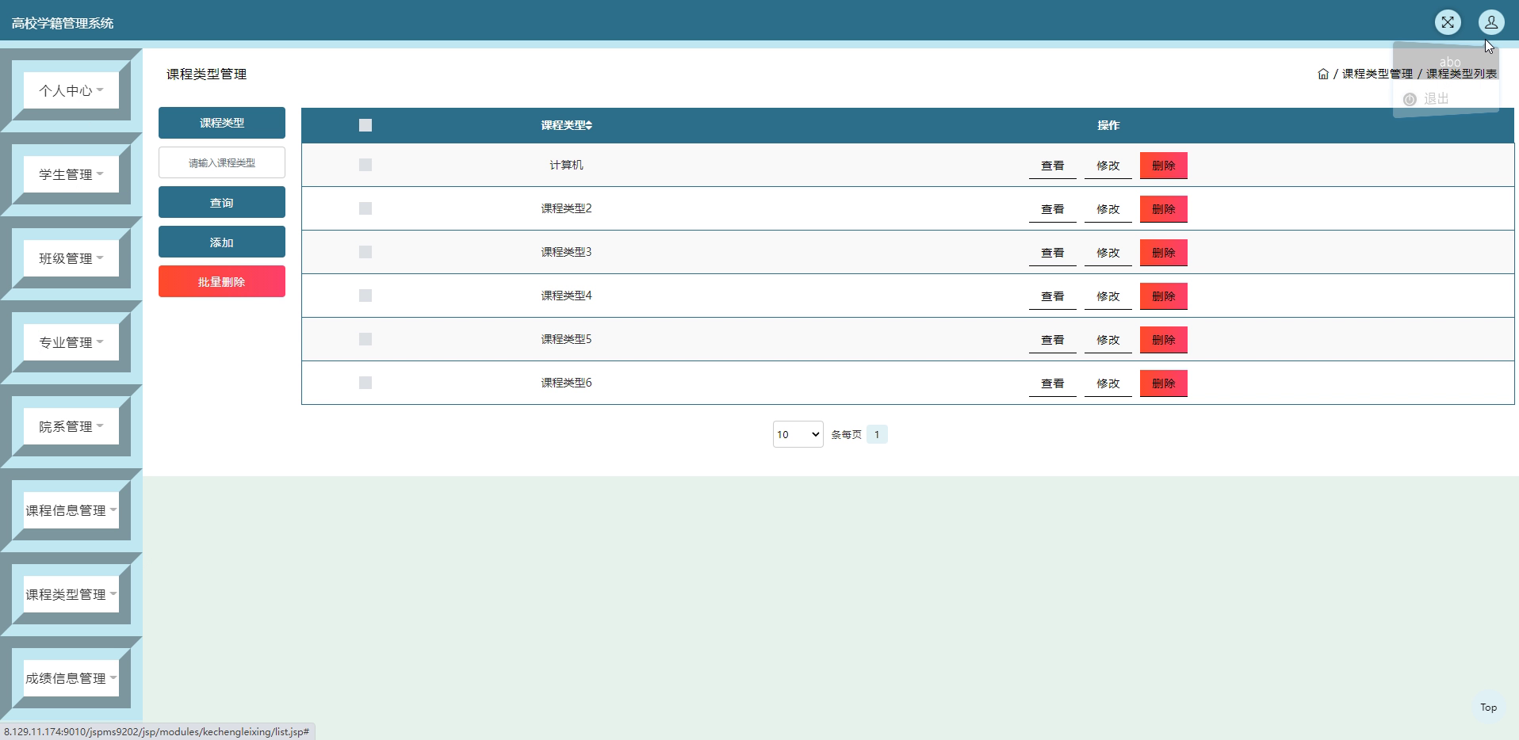
Task: Click 删除 for 课程类型5
Action: [x=1164, y=340]
